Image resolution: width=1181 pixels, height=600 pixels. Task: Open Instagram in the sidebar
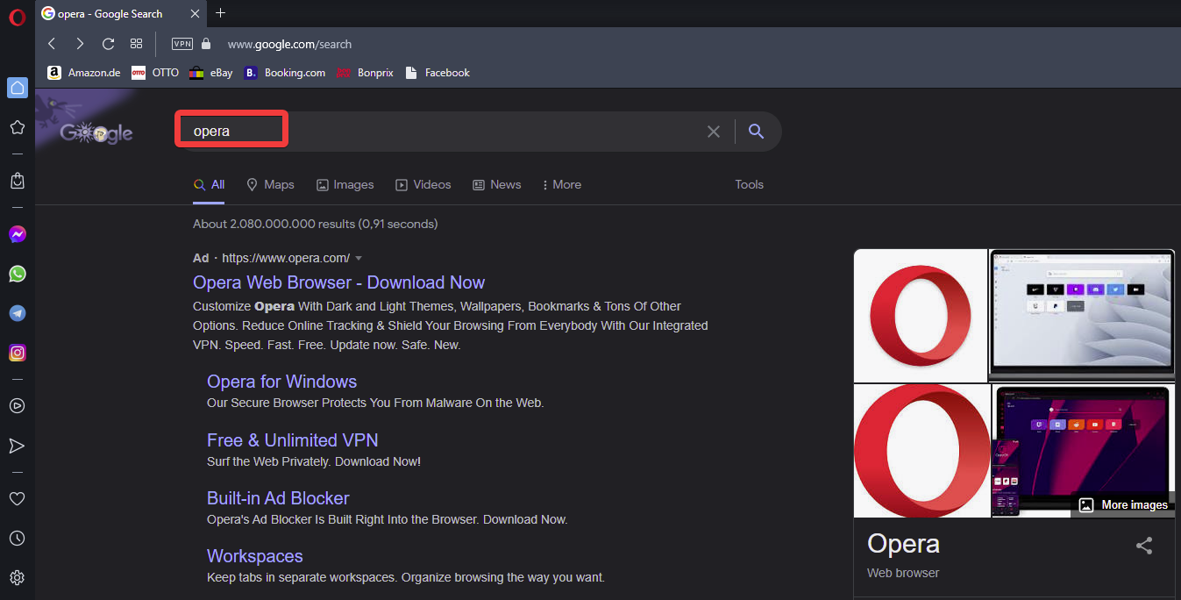(17, 353)
